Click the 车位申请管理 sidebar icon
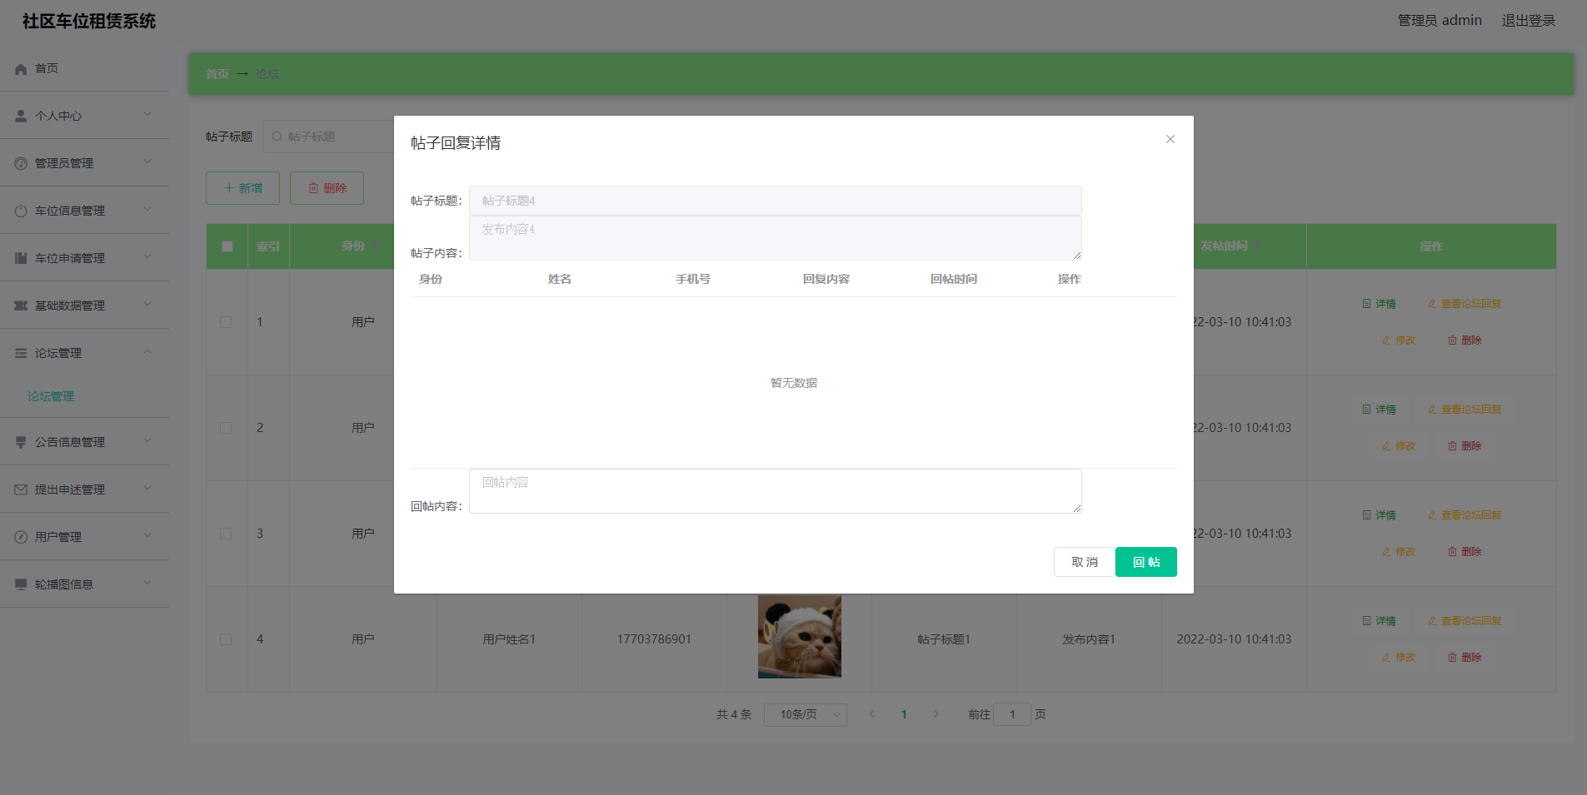This screenshot has height=795, width=1587. (x=21, y=259)
